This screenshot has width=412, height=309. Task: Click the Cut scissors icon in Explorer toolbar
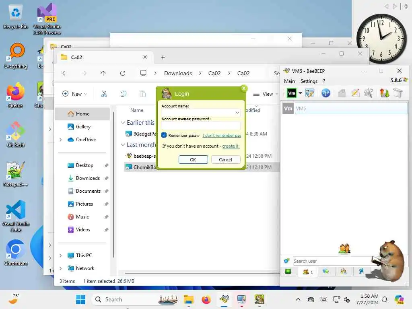pos(104,94)
